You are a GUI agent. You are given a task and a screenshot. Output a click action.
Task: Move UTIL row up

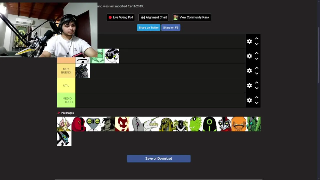(x=257, y=83)
